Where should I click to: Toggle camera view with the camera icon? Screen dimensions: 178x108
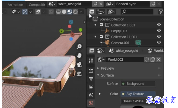(x=79, y=65)
